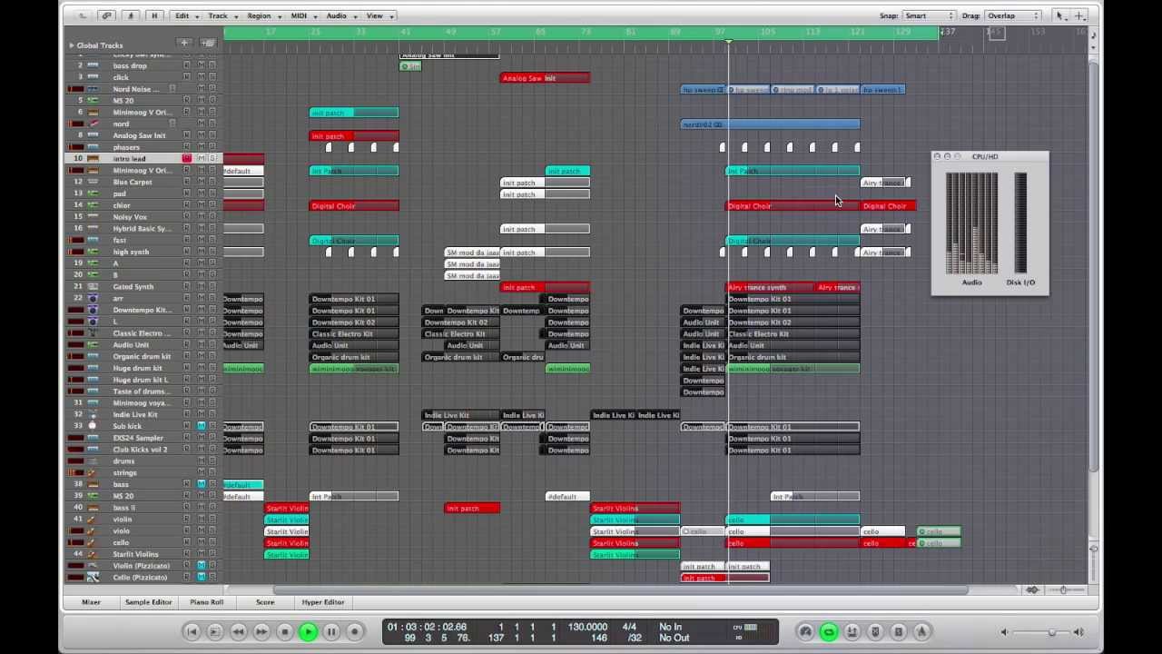Open the Audio local menu

pos(341,15)
